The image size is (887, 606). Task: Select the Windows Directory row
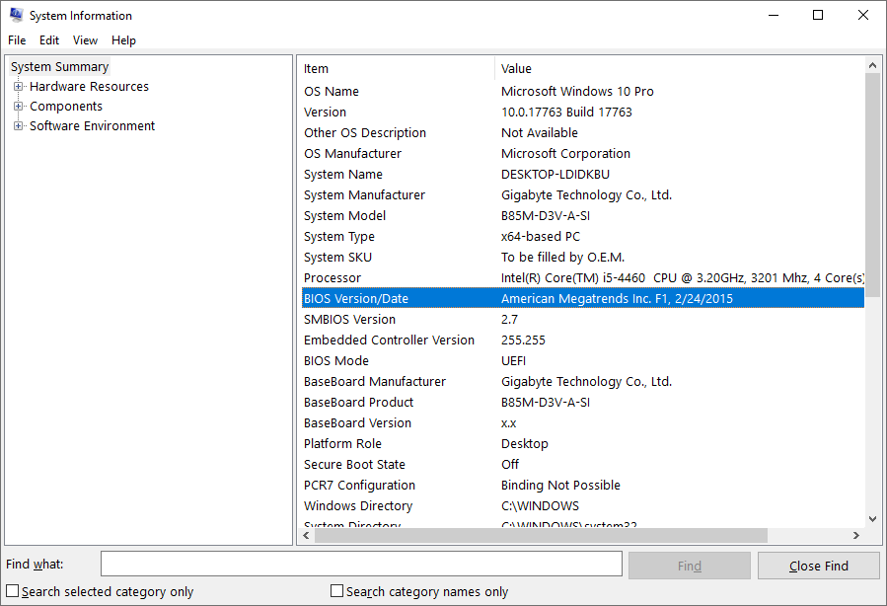coord(583,506)
